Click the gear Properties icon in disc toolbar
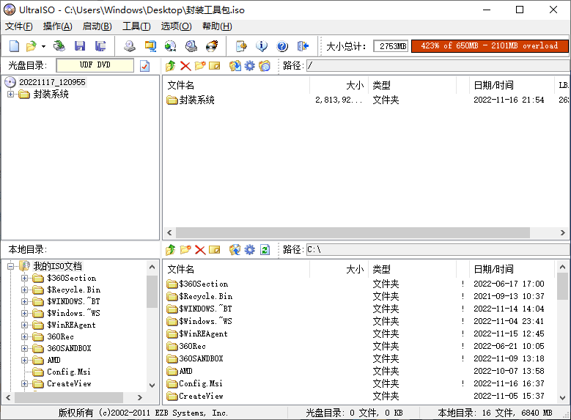This screenshot has height=420, width=571. 249,66
